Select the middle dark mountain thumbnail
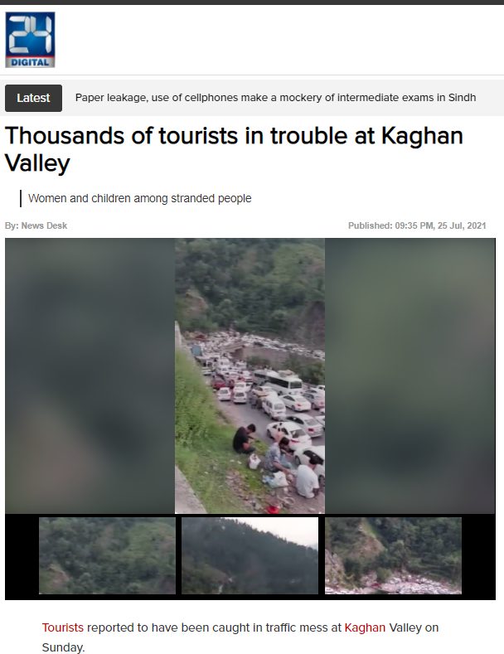This screenshot has height=654, width=504. click(x=250, y=555)
